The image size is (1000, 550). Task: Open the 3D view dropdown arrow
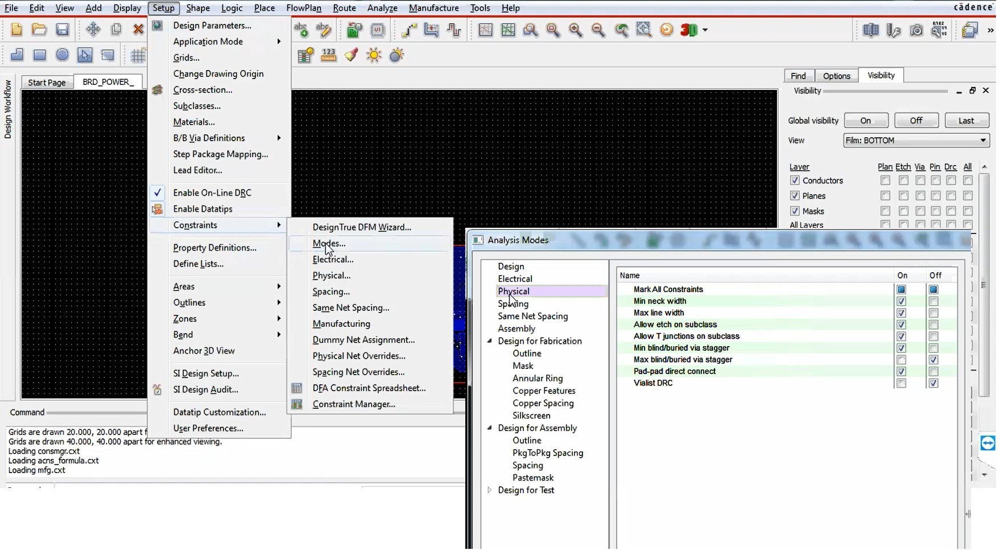point(705,30)
